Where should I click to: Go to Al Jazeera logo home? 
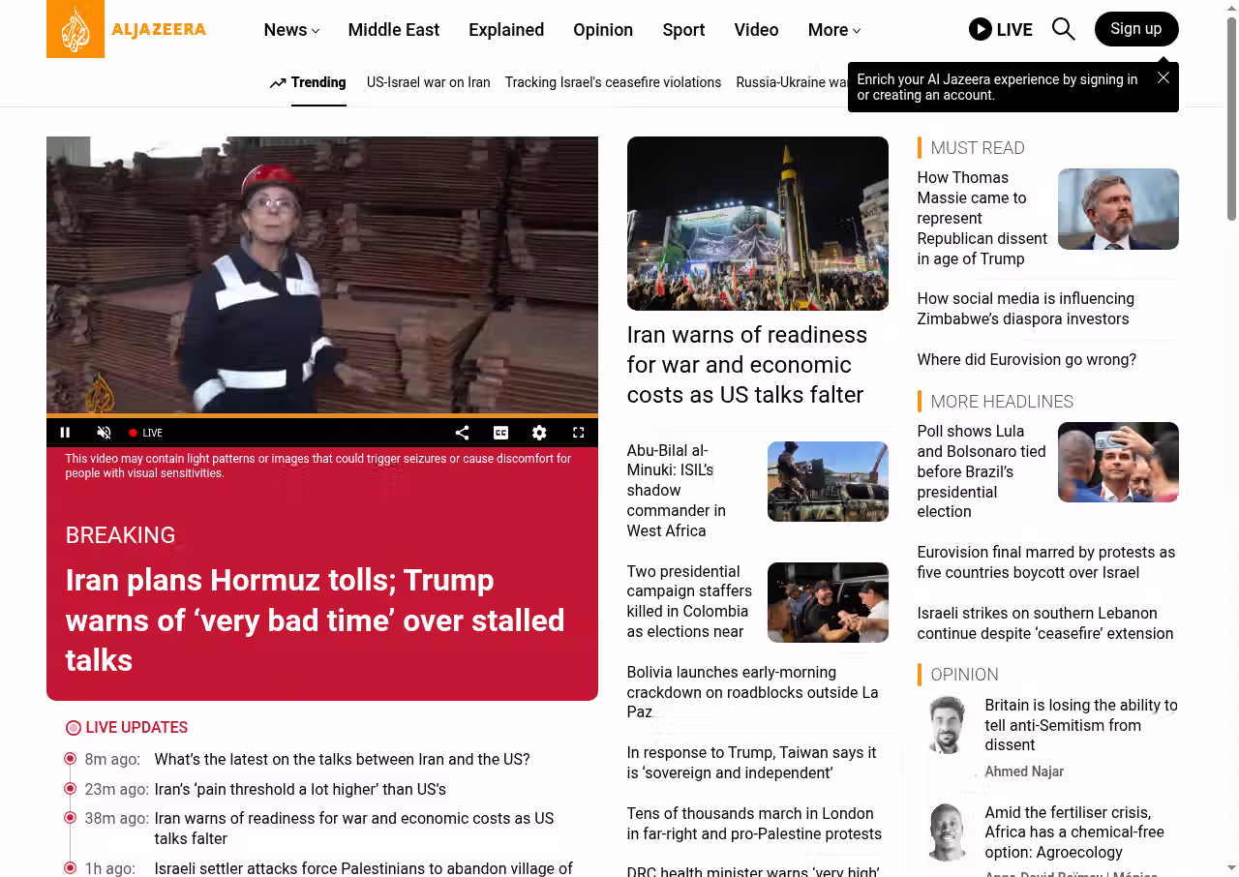tap(127, 29)
